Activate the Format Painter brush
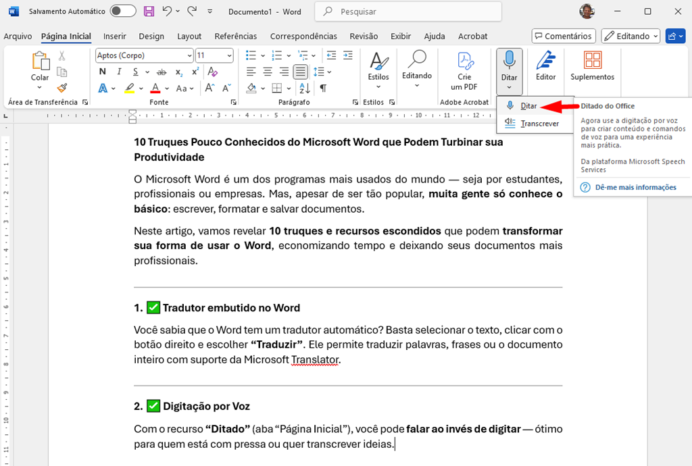 pyautogui.click(x=61, y=88)
